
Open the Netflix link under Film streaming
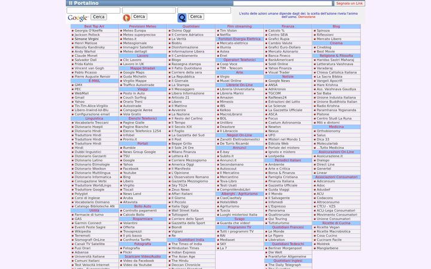coord(225,35)
